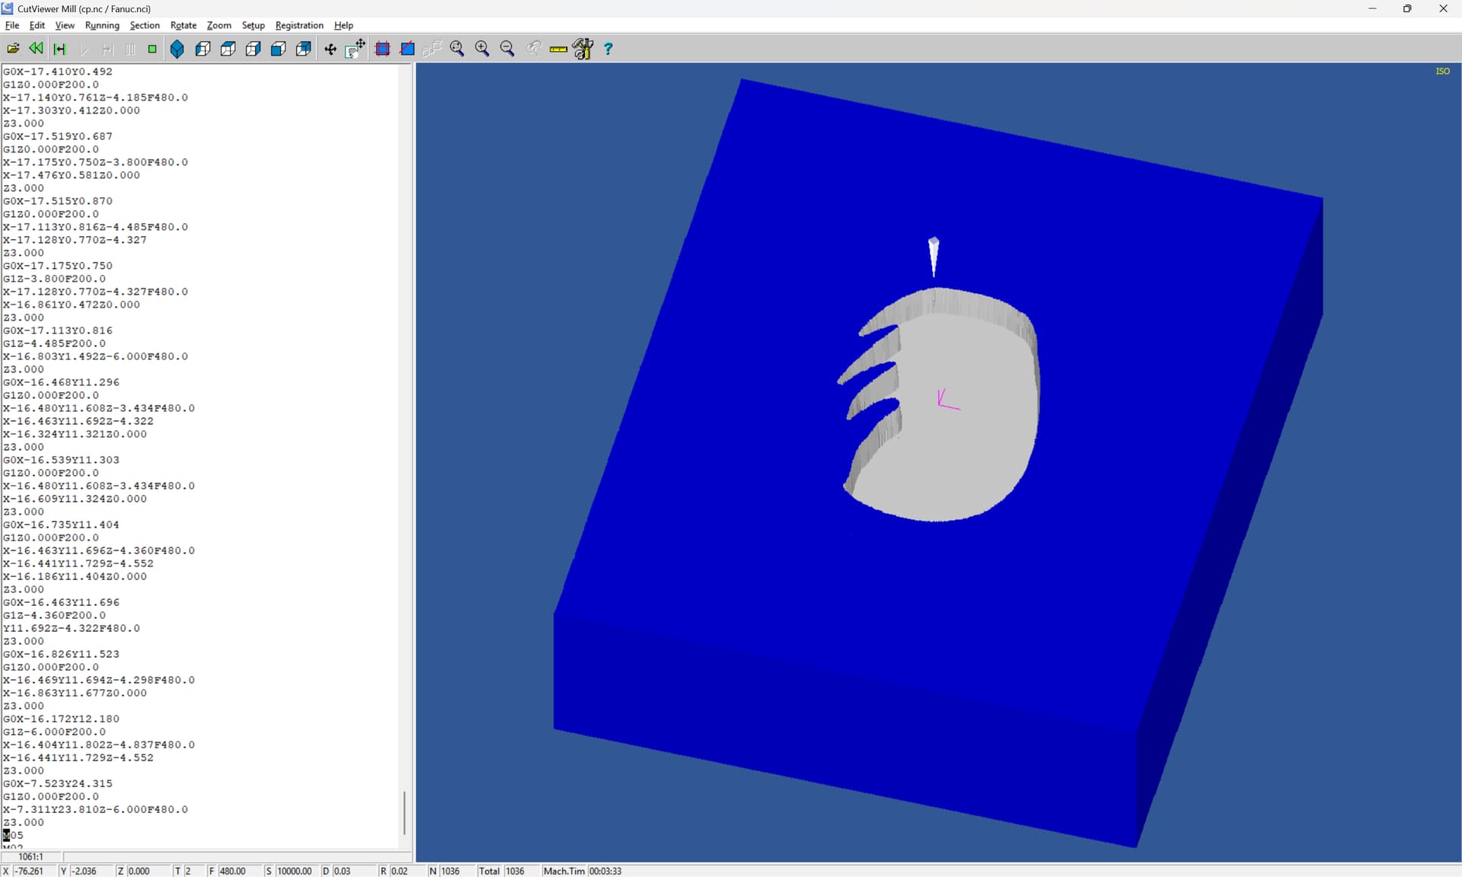The width and height of the screenshot is (1462, 877).
Task: Click the greyed-out icon left of the ruler
Action: click(x=534, y=49)
